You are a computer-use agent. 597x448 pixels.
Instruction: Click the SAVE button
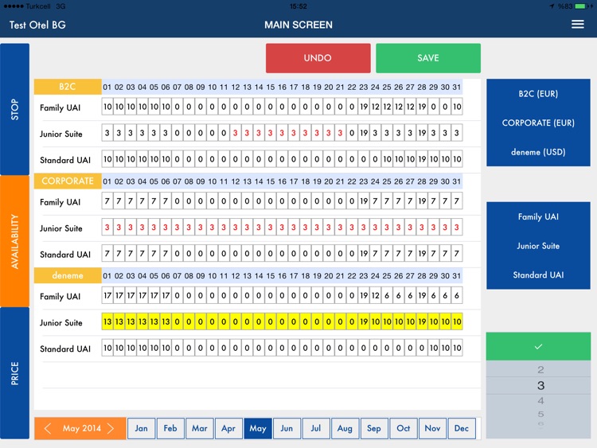428,58
